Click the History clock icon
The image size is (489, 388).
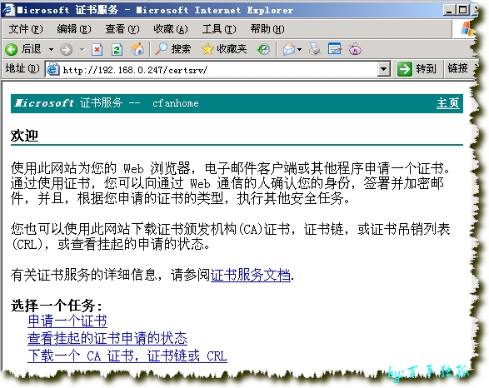[x=263, y=49]
